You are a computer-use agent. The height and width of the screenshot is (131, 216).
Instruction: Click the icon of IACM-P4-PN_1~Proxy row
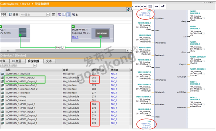click(x=3, y=96)
